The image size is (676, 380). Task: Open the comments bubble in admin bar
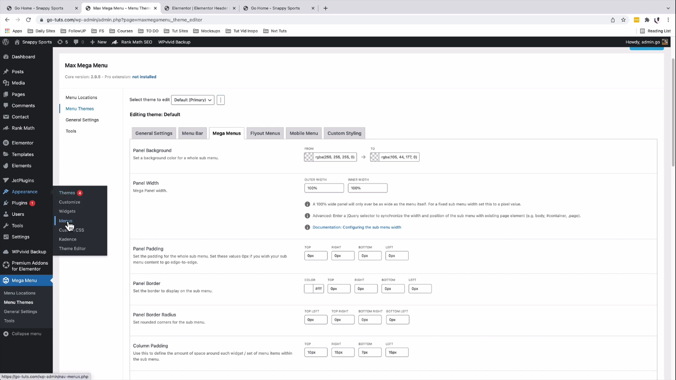click(76, 42)
